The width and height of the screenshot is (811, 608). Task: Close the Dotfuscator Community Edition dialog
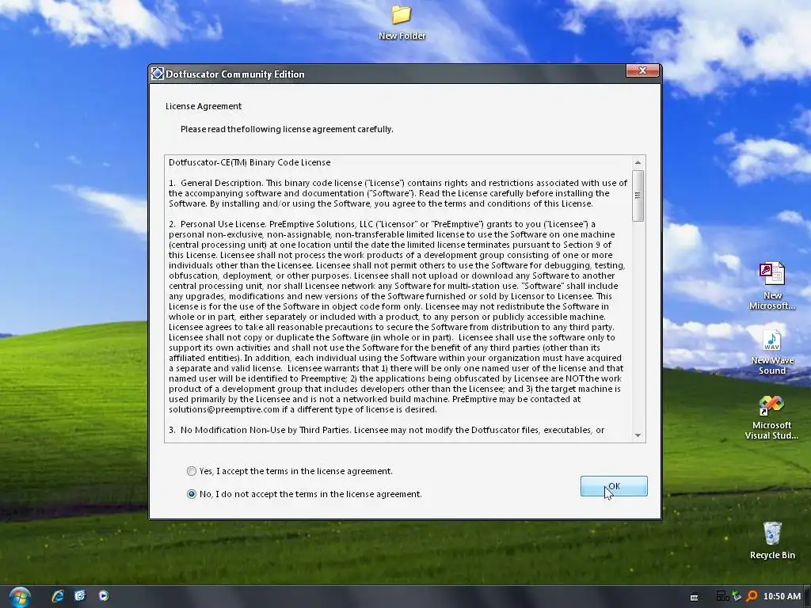click(x=642, y=70)
